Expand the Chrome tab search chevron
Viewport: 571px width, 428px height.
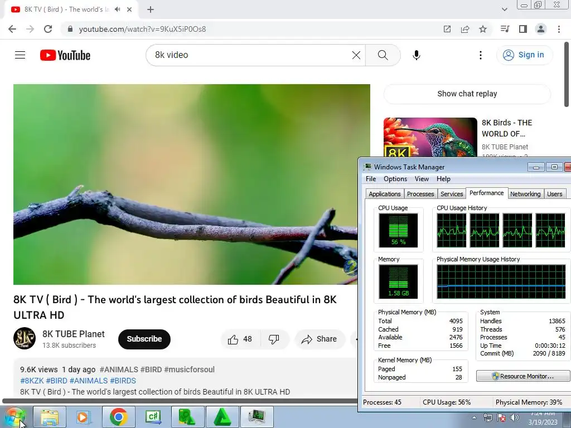click(504, 9)
